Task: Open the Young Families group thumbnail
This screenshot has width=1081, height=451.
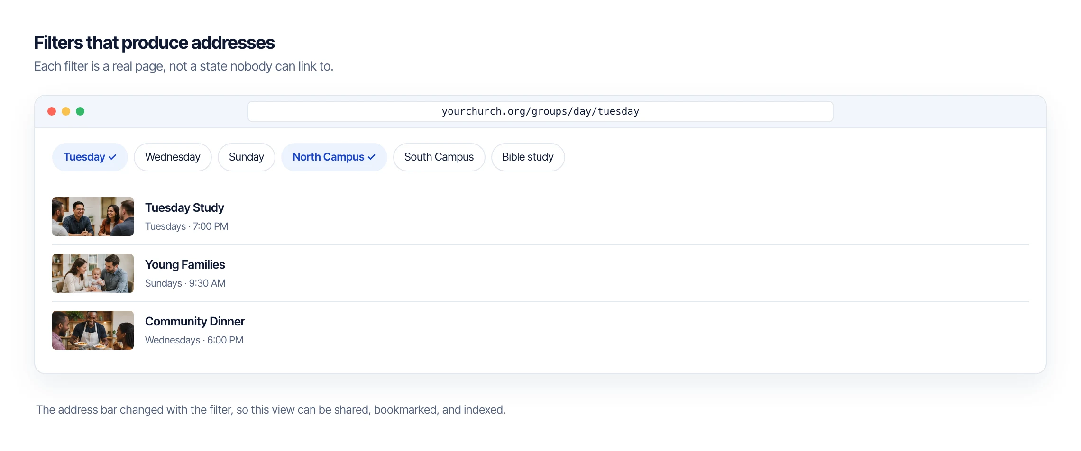Action: pos(93,273)
